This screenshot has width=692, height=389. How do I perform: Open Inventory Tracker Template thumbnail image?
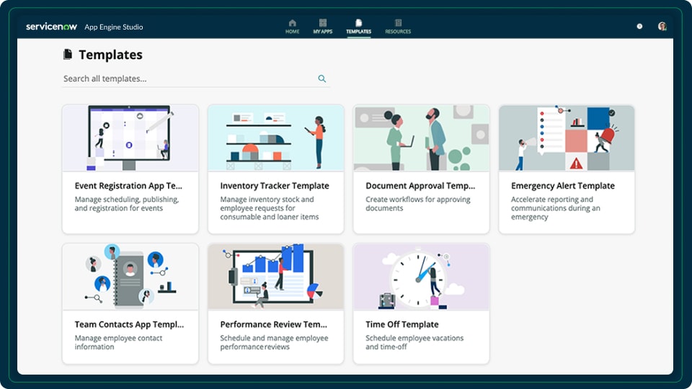(x=276, y=138)
